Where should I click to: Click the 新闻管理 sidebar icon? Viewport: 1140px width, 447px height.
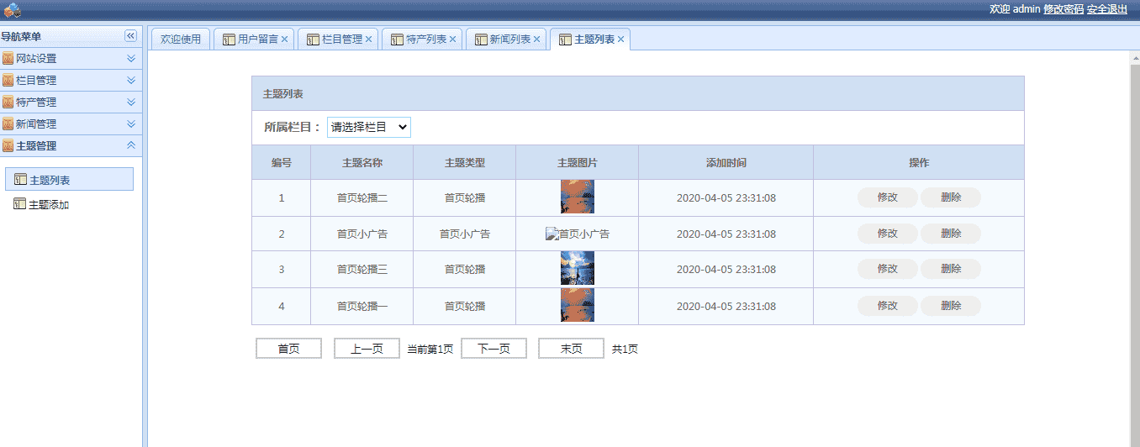click(x=8, y=124)
